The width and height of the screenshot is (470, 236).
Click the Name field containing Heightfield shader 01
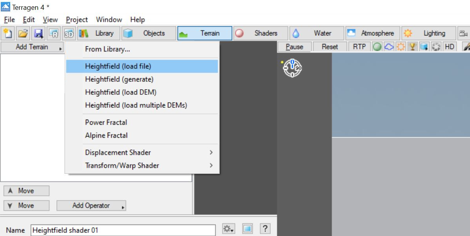[x=123, y=230]
